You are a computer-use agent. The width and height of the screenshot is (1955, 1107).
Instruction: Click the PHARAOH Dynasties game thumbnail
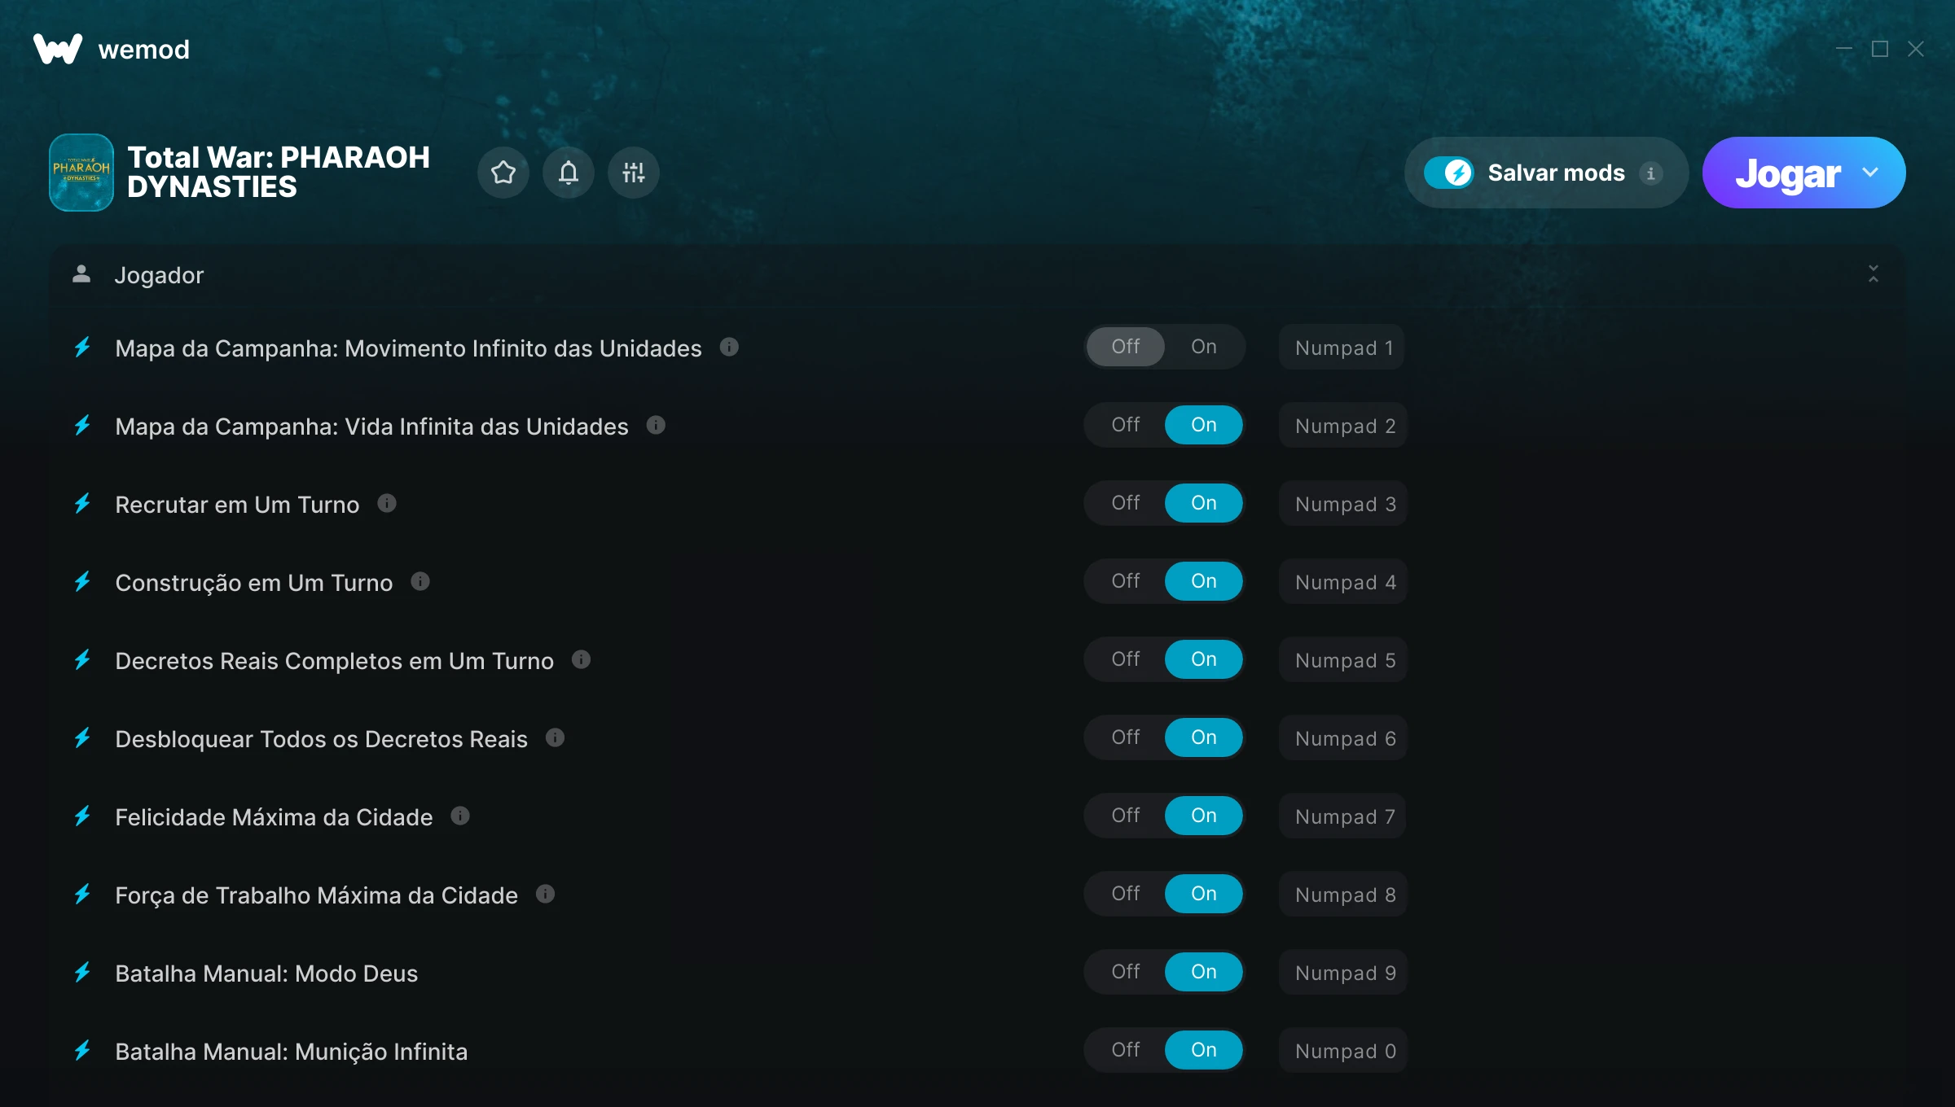81,173
